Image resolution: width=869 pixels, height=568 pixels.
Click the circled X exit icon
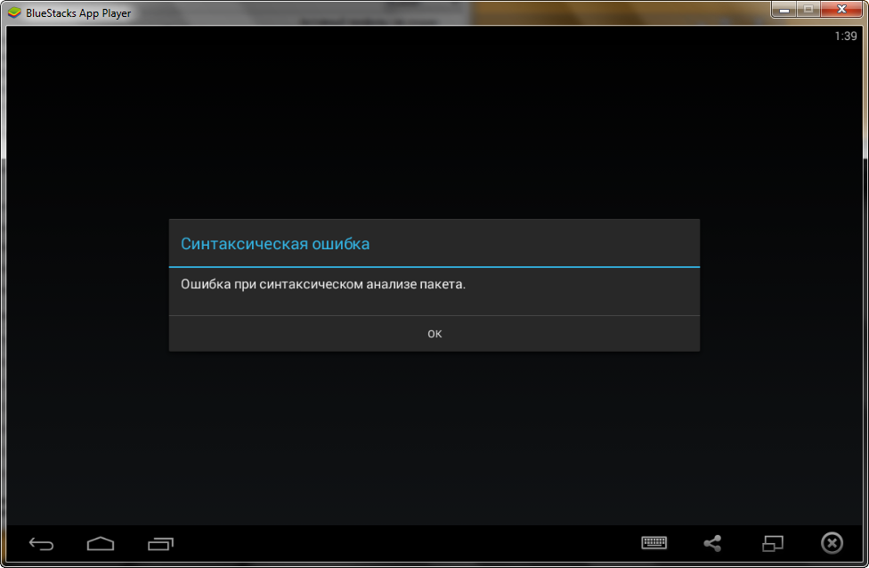tap(831, 543)
